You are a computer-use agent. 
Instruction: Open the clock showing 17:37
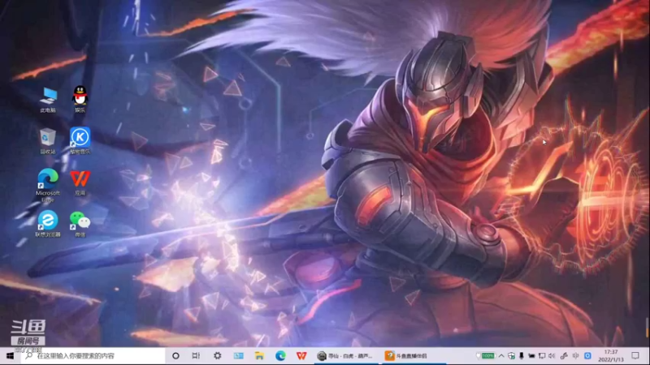[611, 356]
